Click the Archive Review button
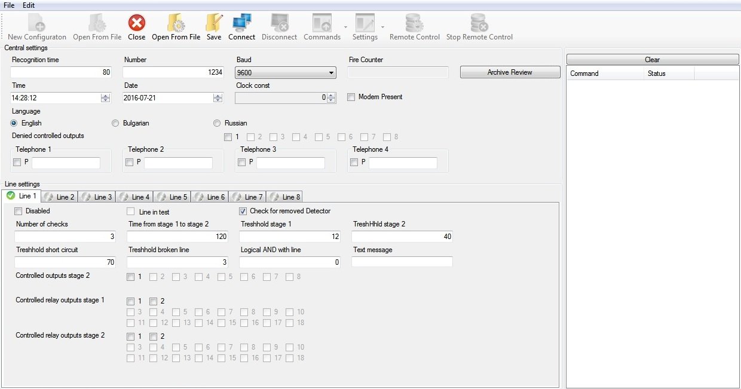Screen dimensions: 741x389 click(x=510, y=72)
